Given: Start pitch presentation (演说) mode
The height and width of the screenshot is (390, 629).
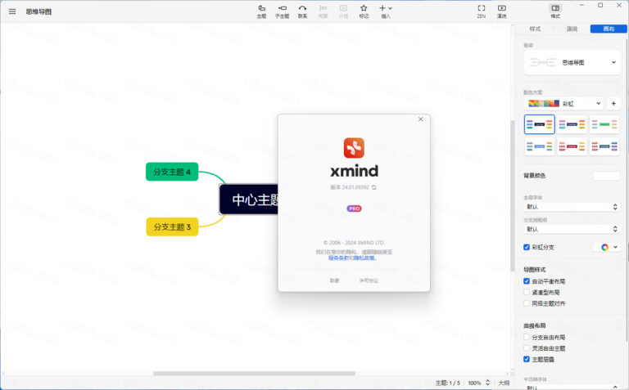Looking at the screenshot, I should pos(502,11).
